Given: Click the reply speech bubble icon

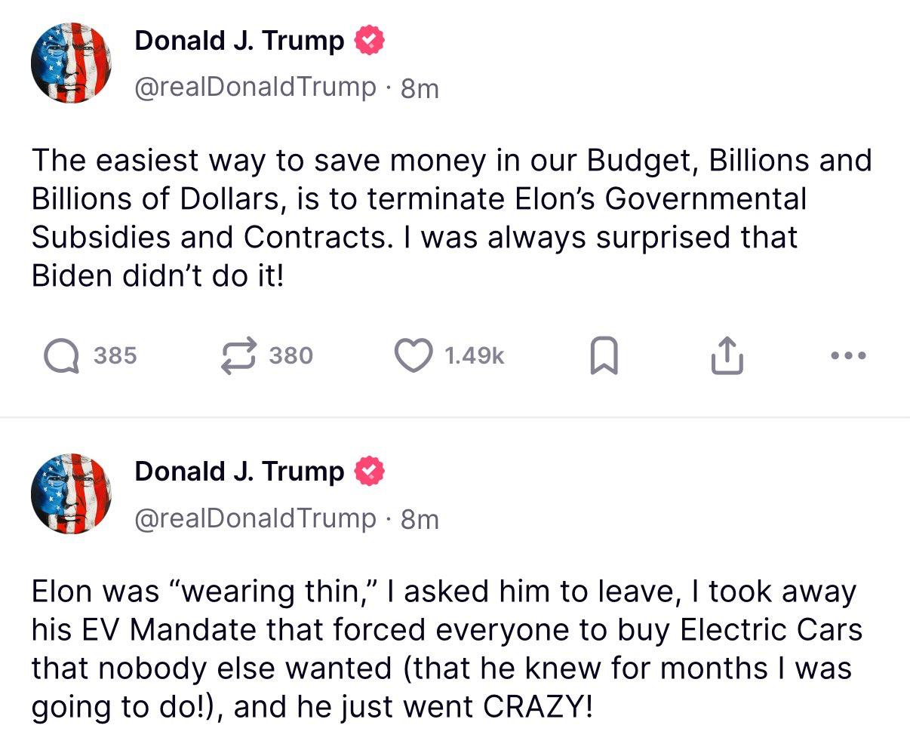Looking at the screenshot, I should coord(61,356).
